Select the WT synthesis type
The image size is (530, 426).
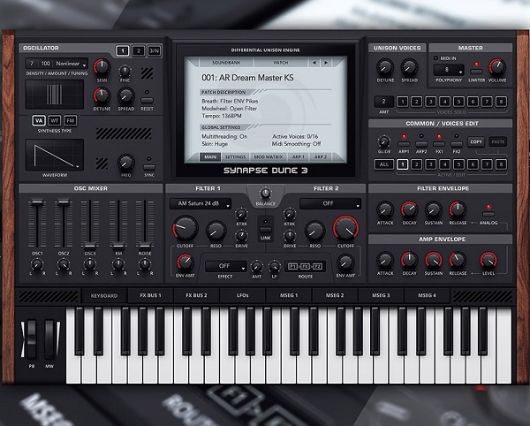tap(55, 120)
